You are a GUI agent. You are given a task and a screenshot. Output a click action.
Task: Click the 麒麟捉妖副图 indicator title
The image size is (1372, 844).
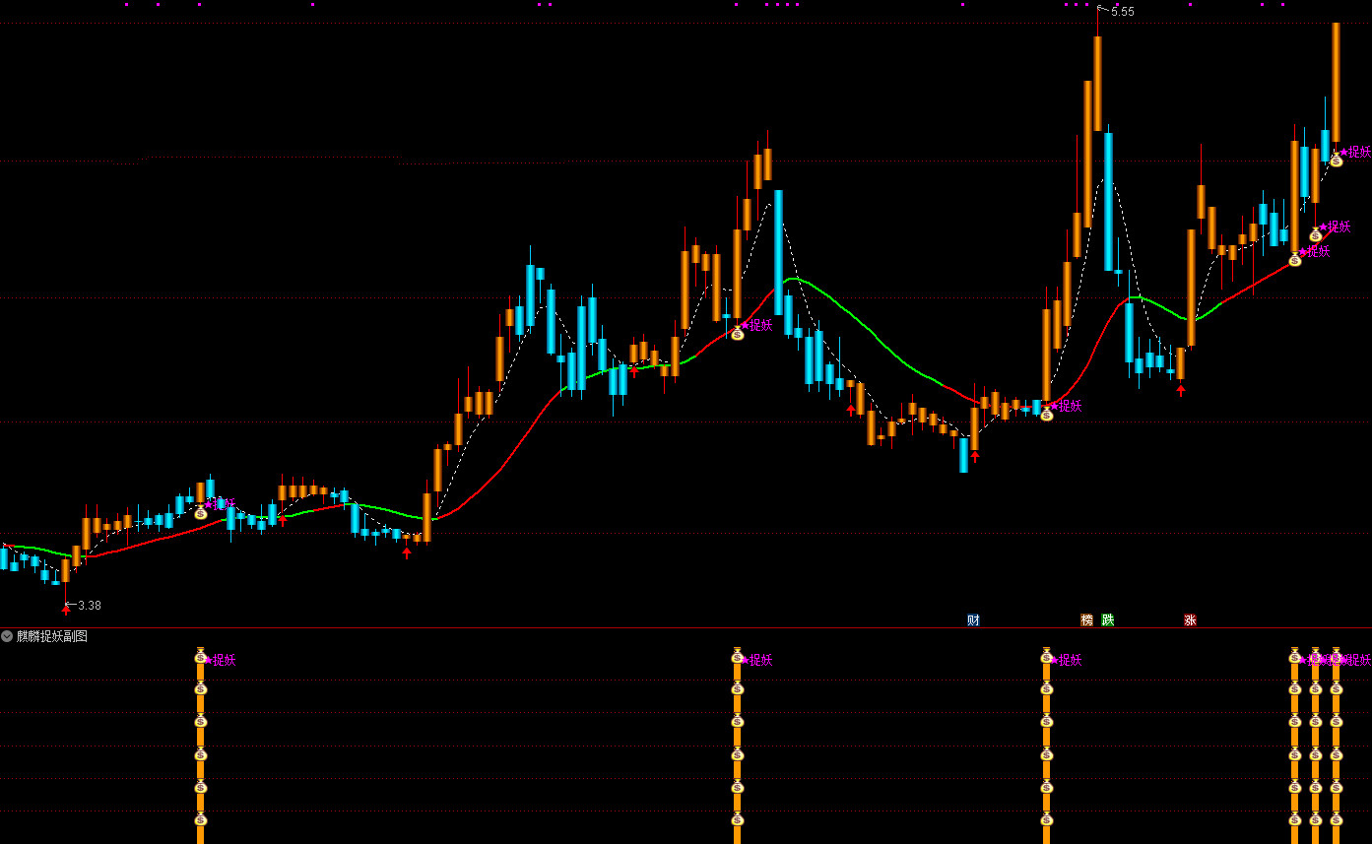pos(52,636)
